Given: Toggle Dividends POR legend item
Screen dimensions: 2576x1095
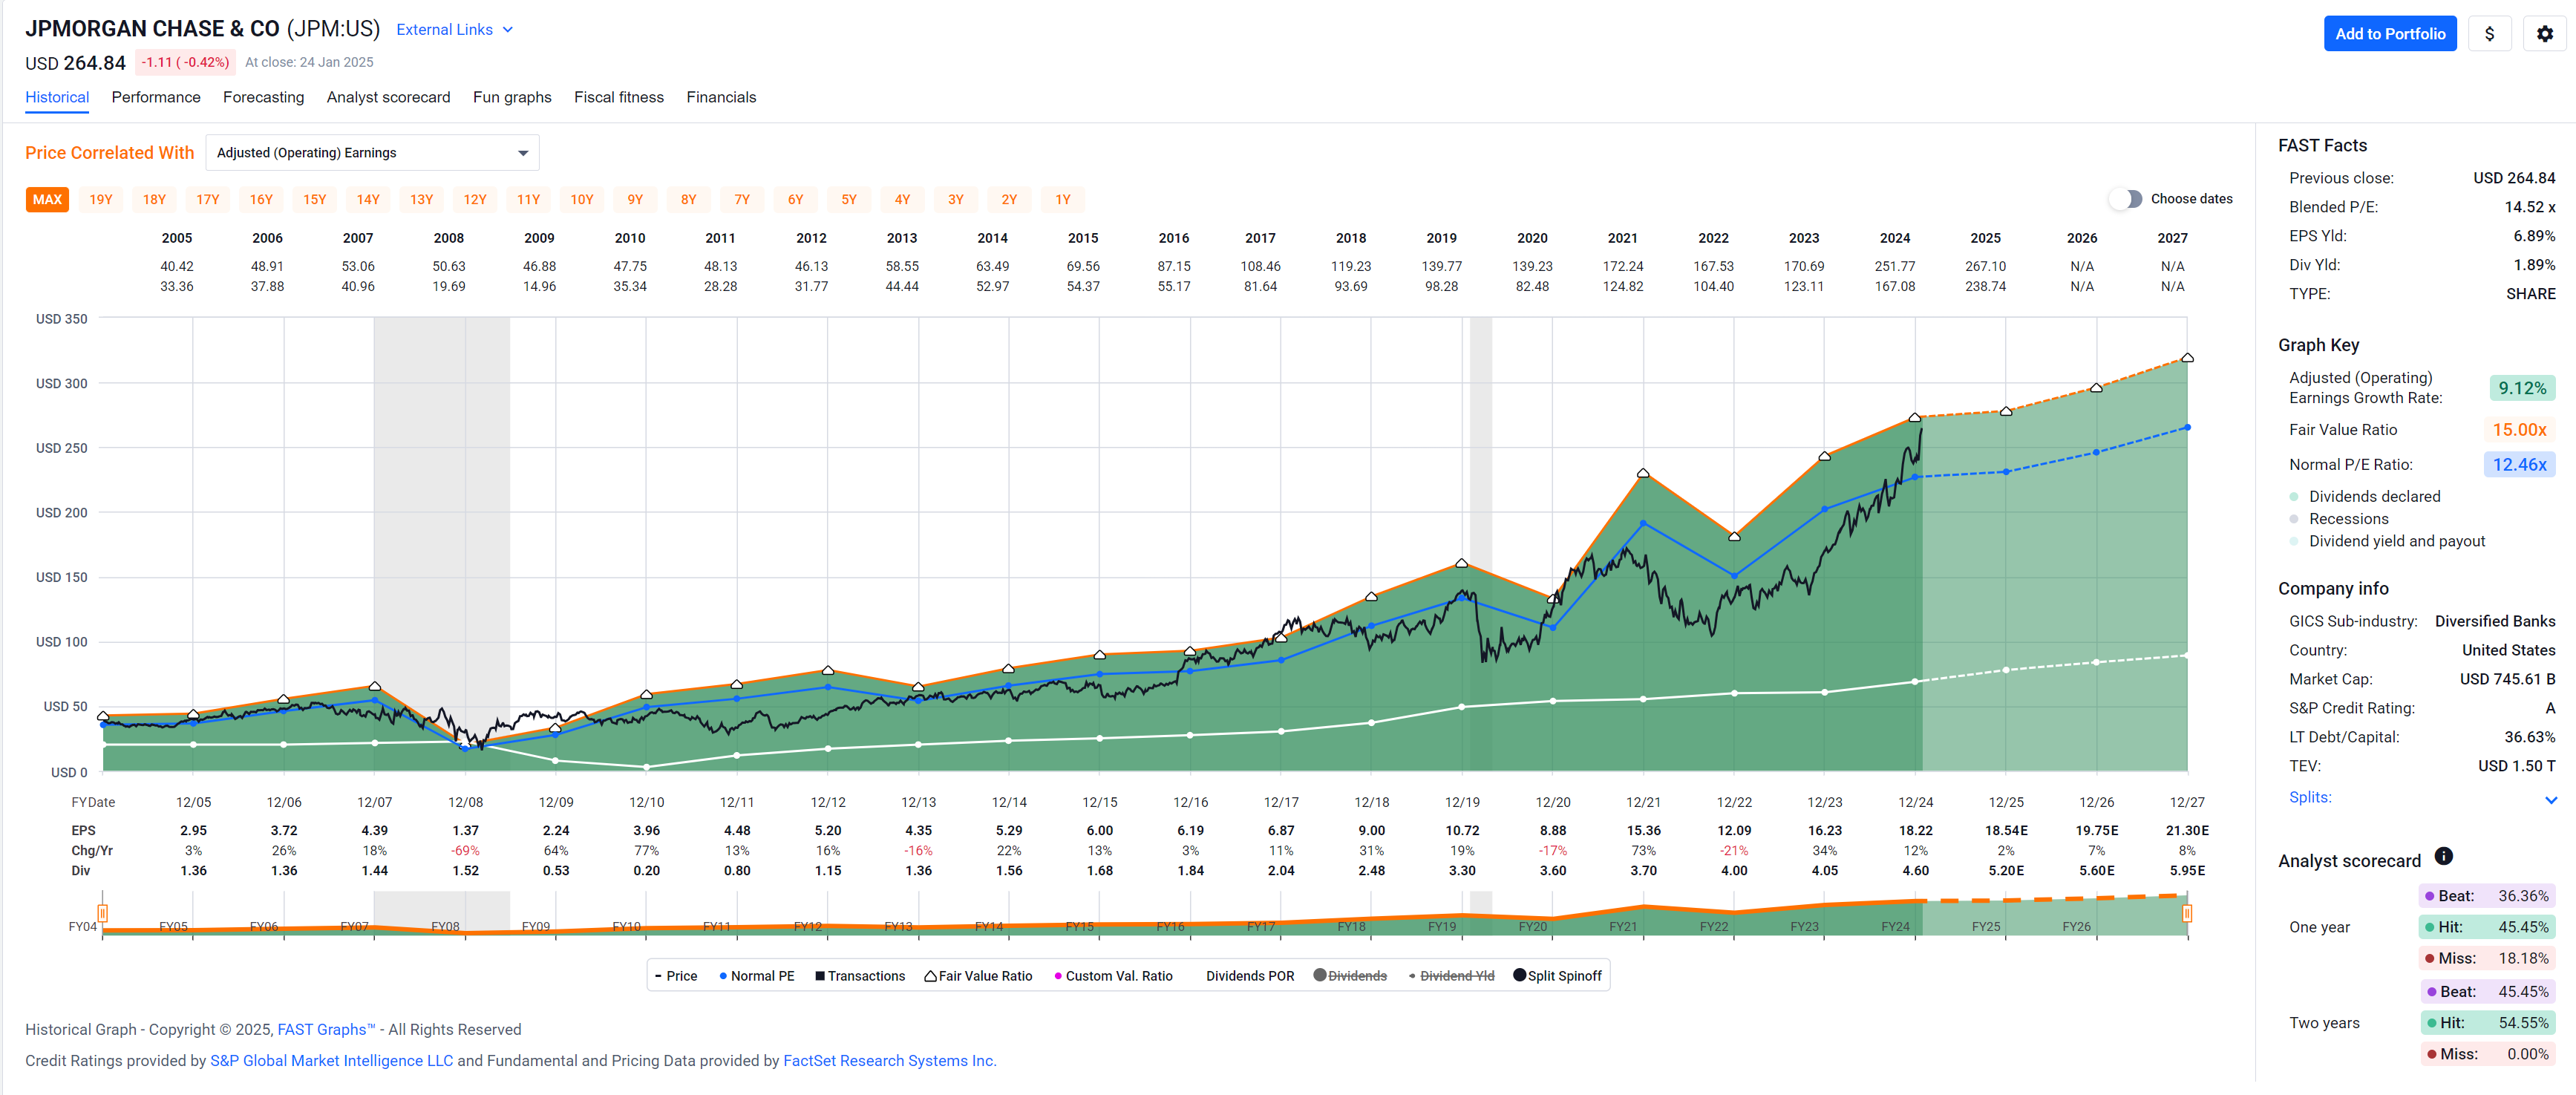Looking at the screenshot, I should point(1249,976).
